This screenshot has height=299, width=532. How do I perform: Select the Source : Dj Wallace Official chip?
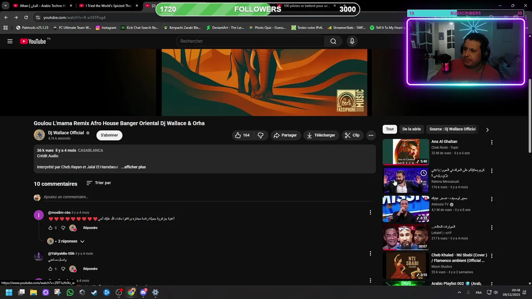pyautogui.click(x=453, y=129)
